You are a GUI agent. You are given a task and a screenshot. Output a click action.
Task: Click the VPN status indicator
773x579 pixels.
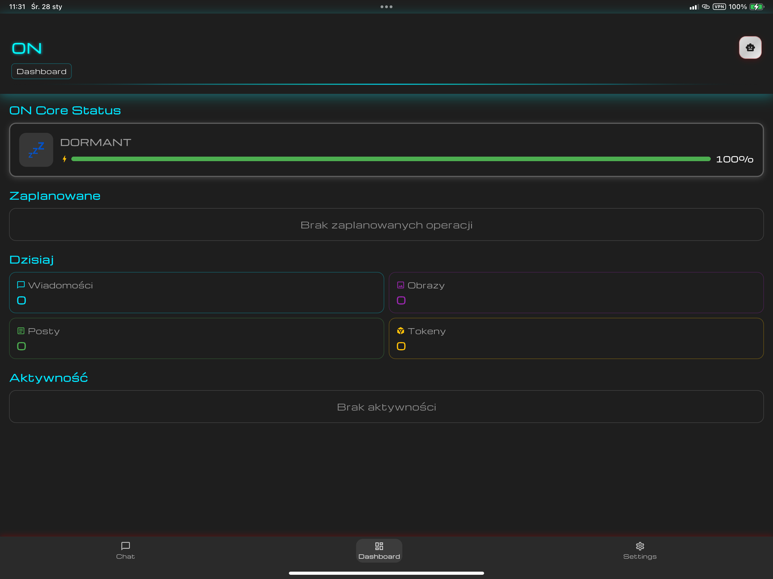pos(719,7)
